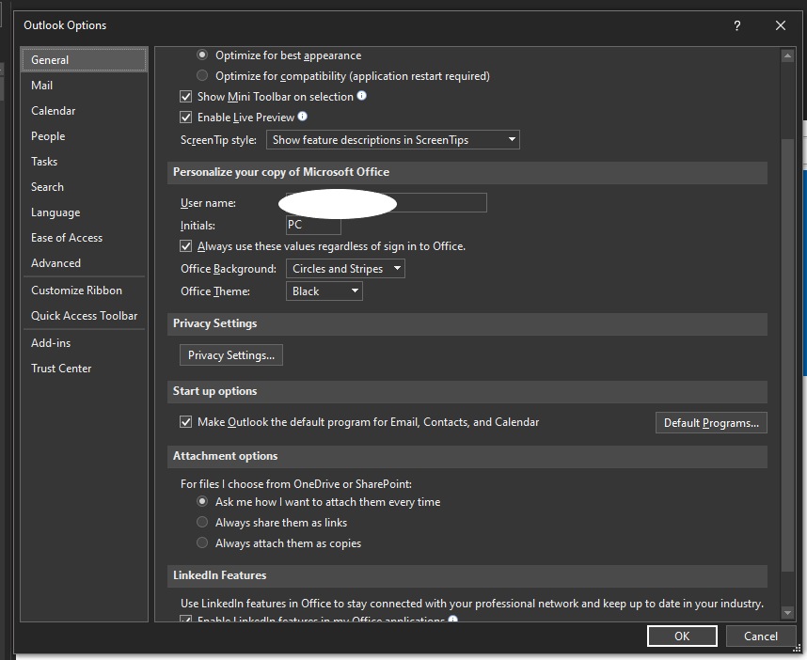
Task: Switch to the Mail settings page
Action: point(41,85)
